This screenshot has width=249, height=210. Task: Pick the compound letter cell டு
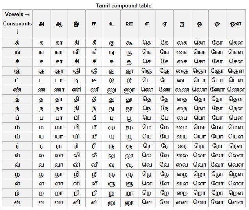111,80
